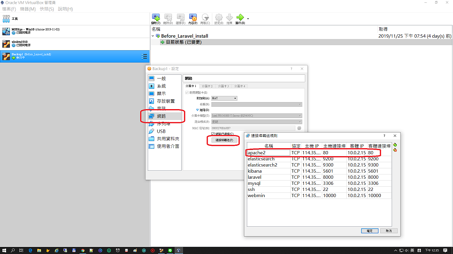Switch to adapter tab 介面卡 2

click(207, 86)
